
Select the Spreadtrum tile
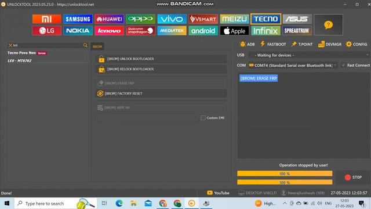tap(297, 31)
